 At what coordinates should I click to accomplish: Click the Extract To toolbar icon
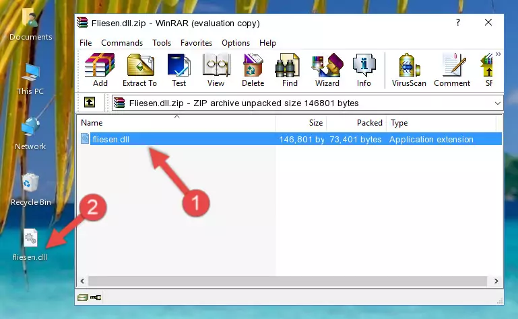(139, 70)
